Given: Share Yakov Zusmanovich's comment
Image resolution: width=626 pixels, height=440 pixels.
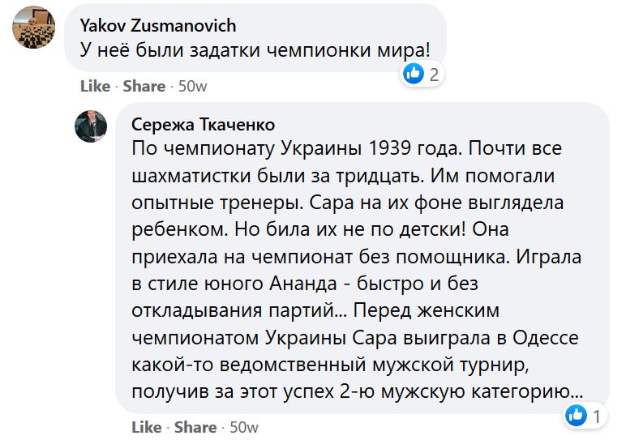Looking at the screenshot, I should 145,86.
